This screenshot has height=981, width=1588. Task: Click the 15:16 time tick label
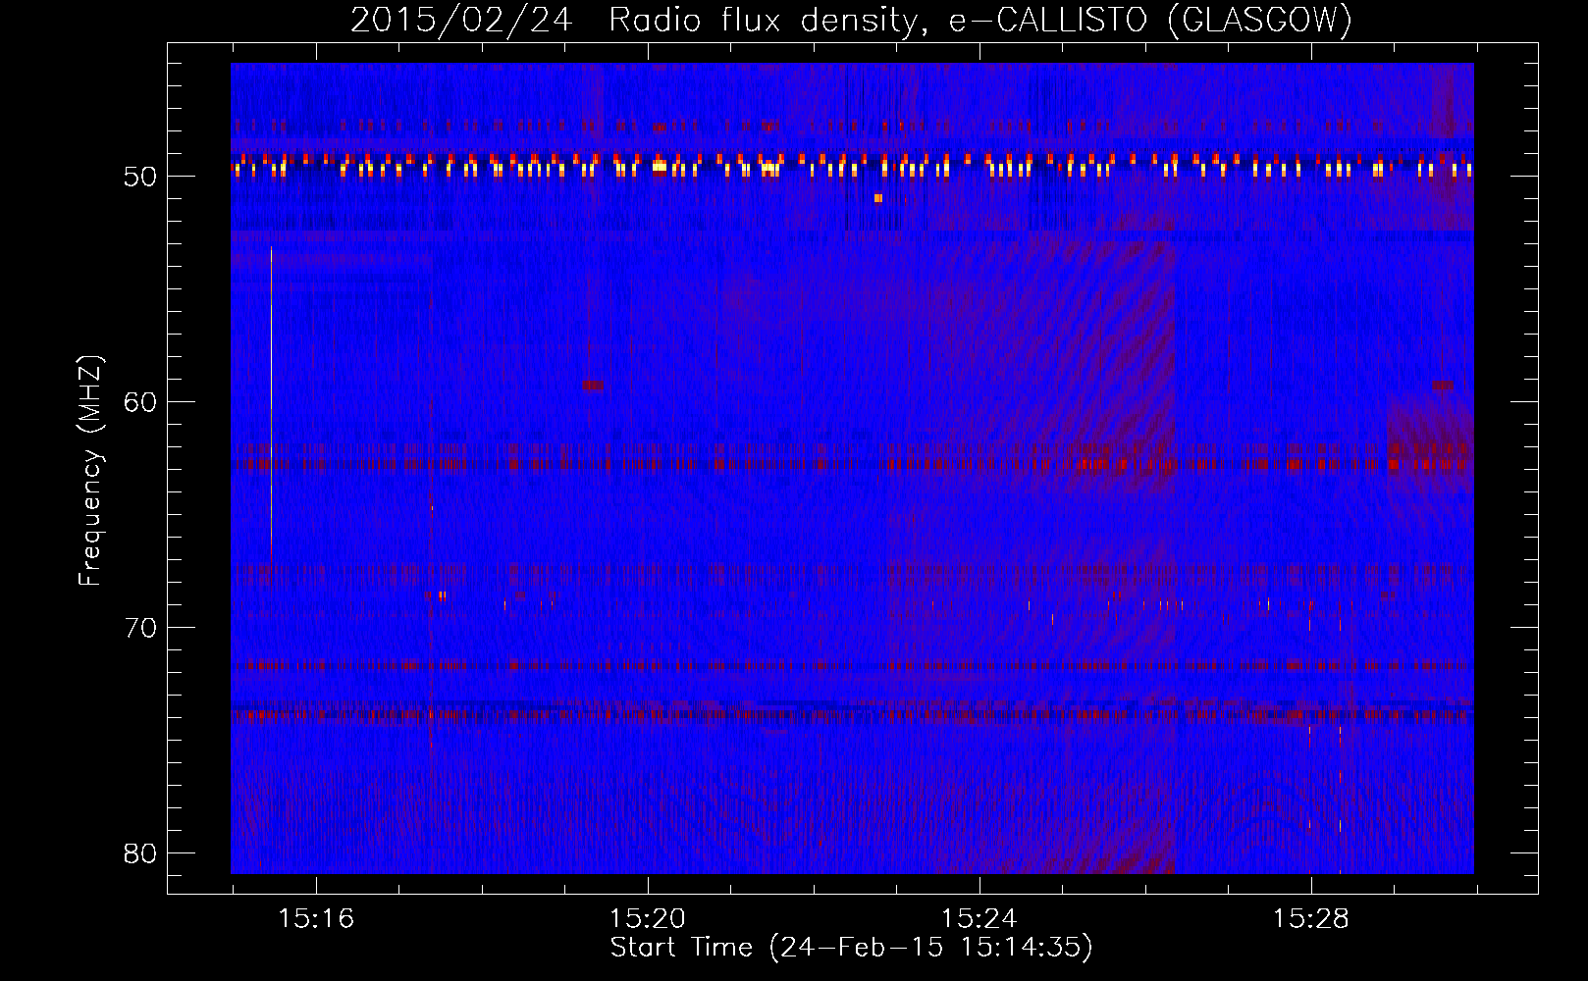316,919
